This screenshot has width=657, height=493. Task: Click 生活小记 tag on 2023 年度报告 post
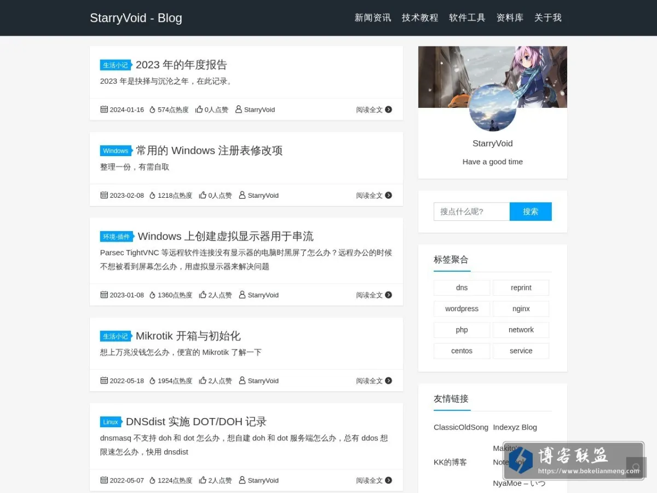click(x=116, y=65)
